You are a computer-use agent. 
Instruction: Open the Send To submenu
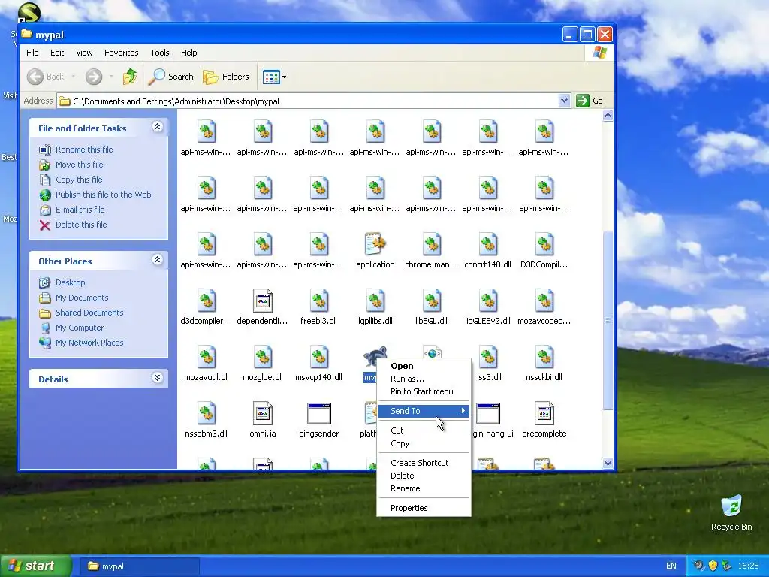click(x=424, y=411)
